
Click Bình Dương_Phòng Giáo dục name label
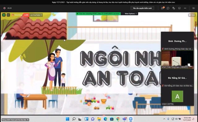point(177,49)
